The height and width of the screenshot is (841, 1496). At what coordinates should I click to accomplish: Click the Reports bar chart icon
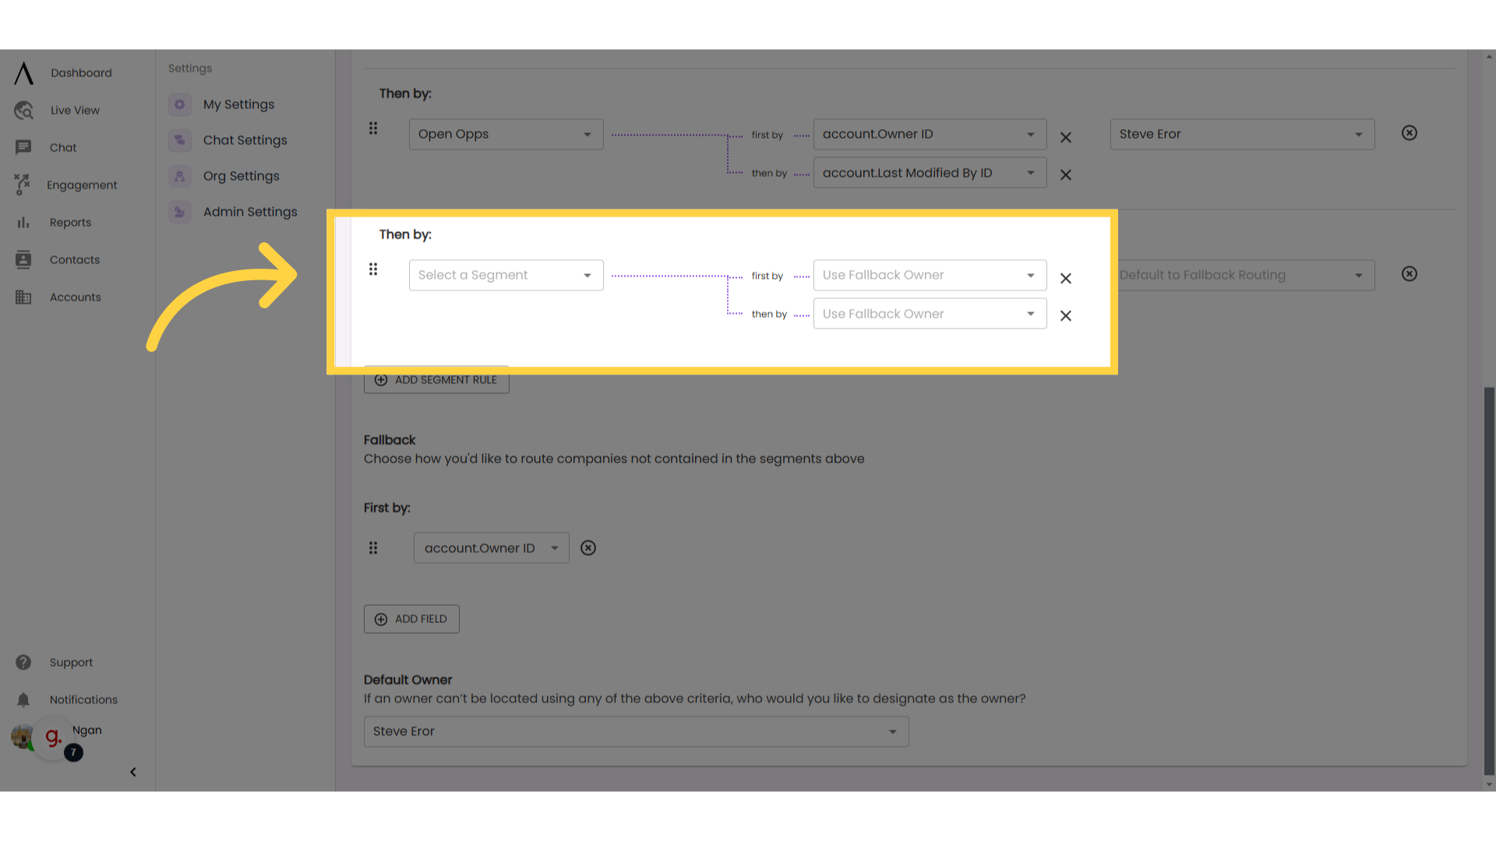pyautogui.click(x=23, y=223)
